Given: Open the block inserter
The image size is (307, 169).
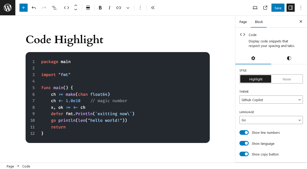Looking at the screenshot, I should click(x=23, y=8).
